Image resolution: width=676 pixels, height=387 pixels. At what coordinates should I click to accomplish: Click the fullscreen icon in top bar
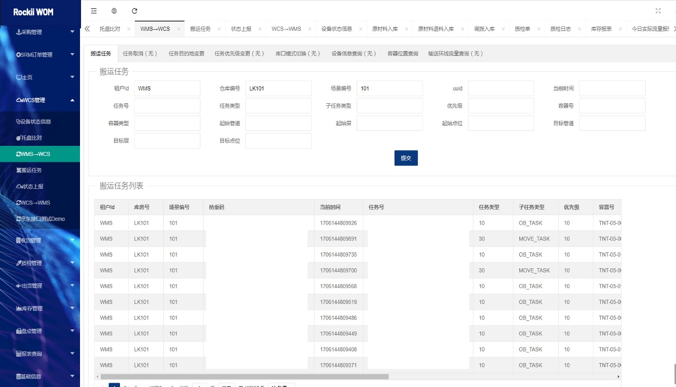pyautogui.click(x=658, y=11)
